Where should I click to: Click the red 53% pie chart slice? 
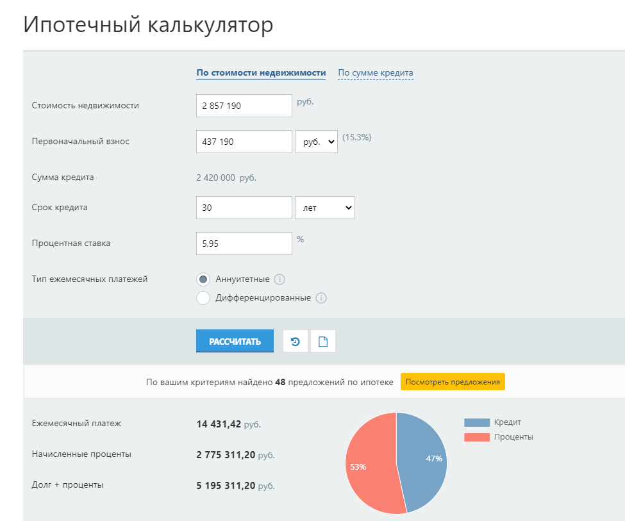coord(371,465)
